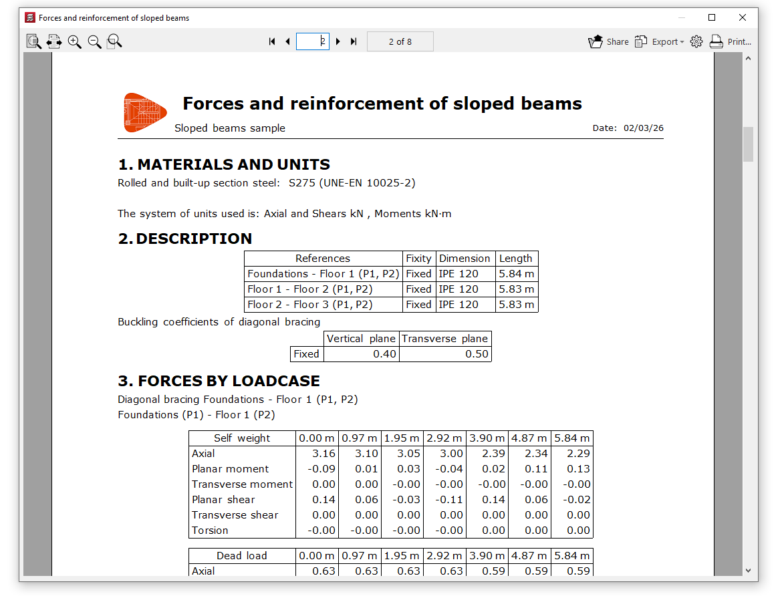Jump to the last page

tap(354, 41)
